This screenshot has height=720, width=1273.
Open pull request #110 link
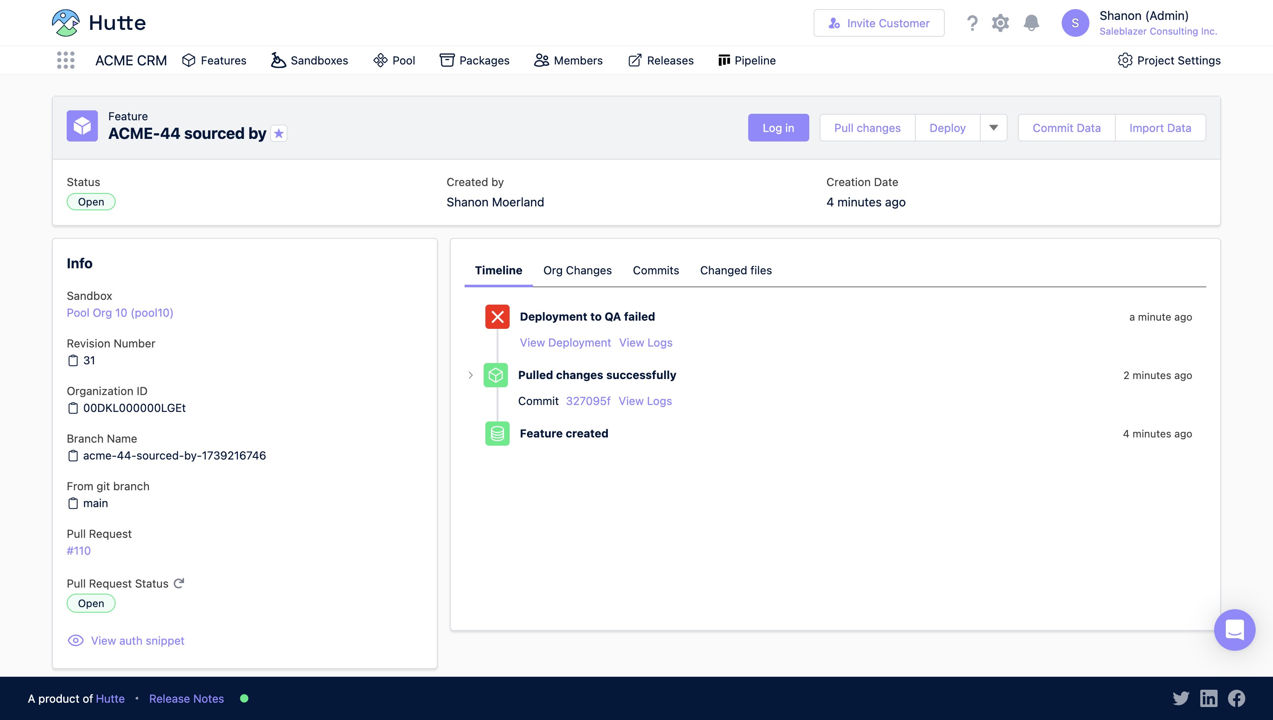tap(79, 551)
